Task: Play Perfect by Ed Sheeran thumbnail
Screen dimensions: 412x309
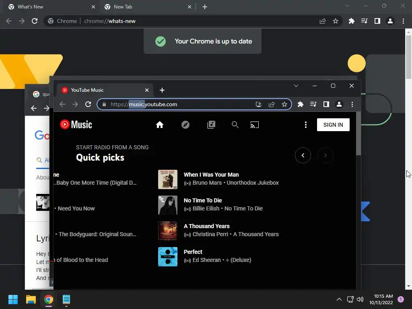Action: pyautogui.click(x=168, y=257)
